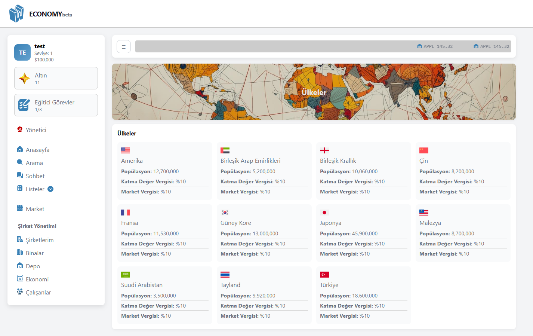Click the Şirket Yönetimi section heading
Viewport: 533px width, 336px height.
point(37,226)
